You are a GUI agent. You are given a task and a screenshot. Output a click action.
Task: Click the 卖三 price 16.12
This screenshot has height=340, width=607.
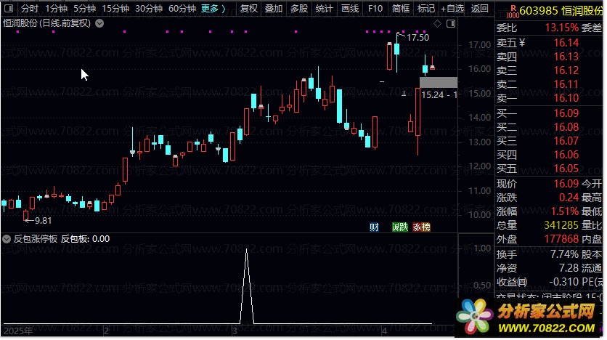(x=566, y=70)
